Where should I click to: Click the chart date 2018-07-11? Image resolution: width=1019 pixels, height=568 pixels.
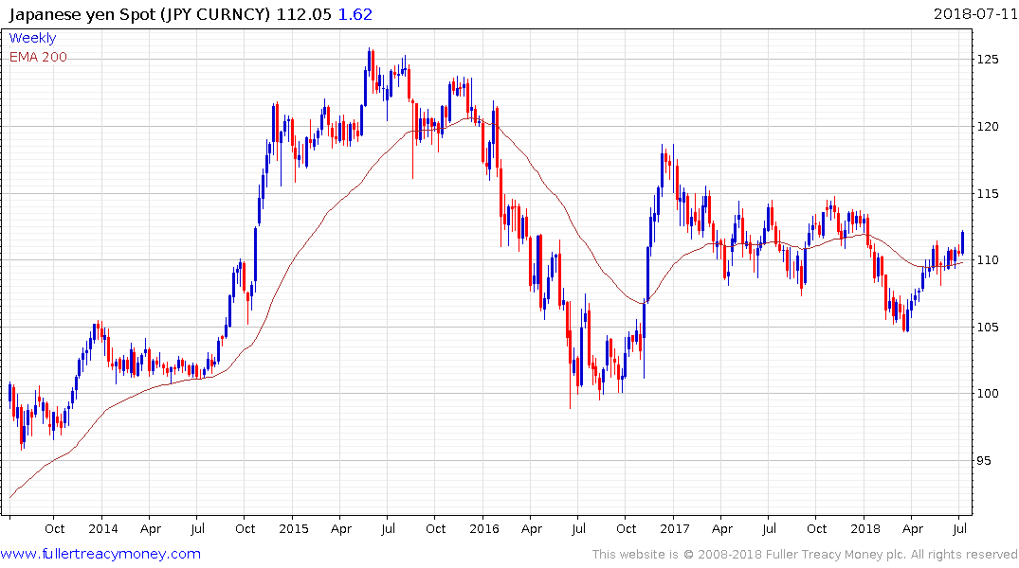[974, 13]
